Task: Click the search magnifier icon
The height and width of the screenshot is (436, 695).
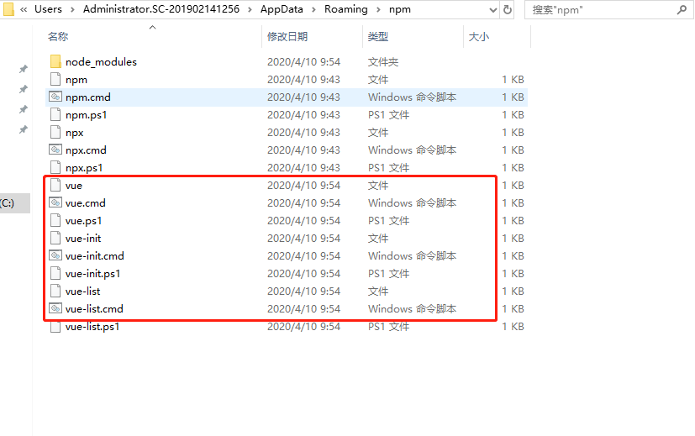Action: 682,9
